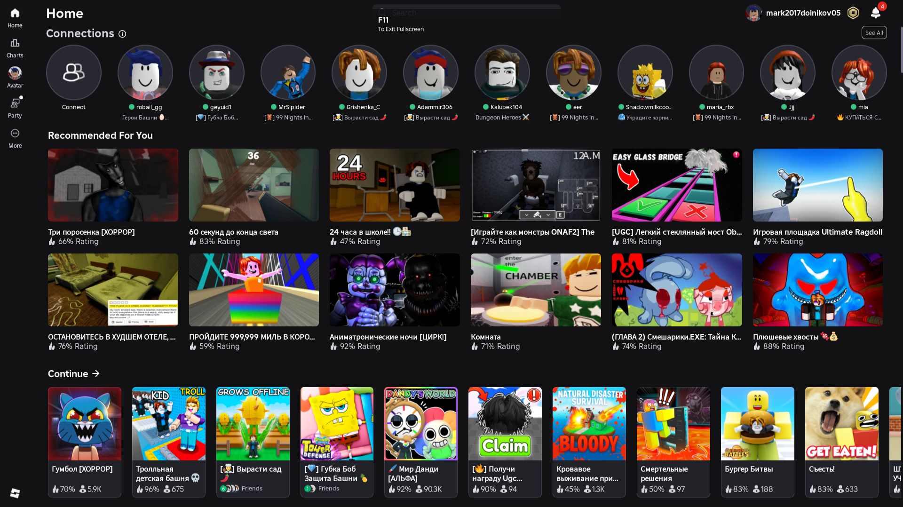Open the ONAF2 monsters game thumbnail
The width and height of the screenshot is (903, 507).
pos(536,185)
